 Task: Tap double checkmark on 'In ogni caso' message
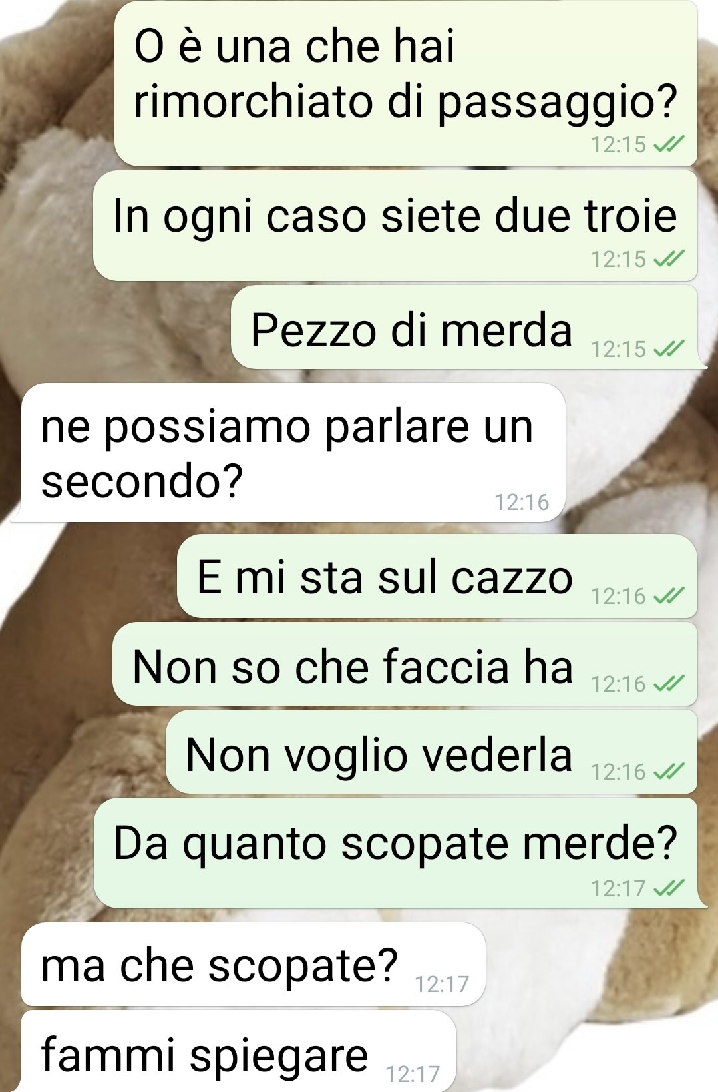[x=669, y=259]
